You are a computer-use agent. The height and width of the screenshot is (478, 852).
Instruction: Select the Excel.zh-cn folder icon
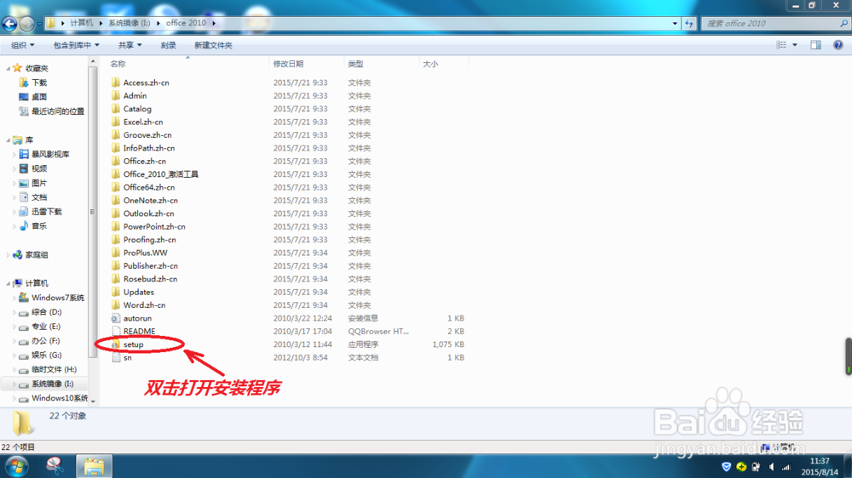[x=116, y=122]
